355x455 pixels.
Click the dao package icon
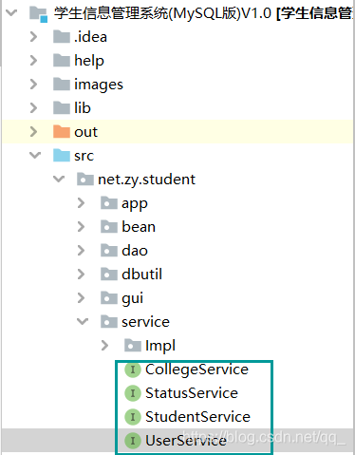[x=109, y=251]
